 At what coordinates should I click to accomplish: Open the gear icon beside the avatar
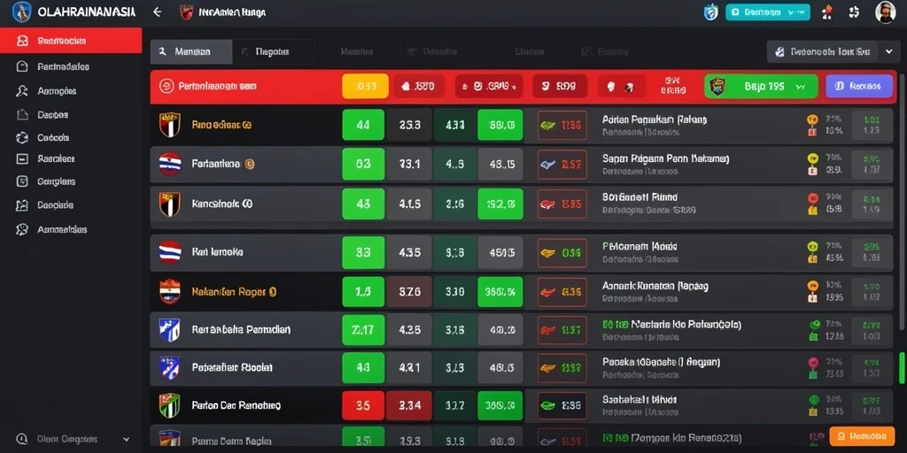(x=854, y=12)
